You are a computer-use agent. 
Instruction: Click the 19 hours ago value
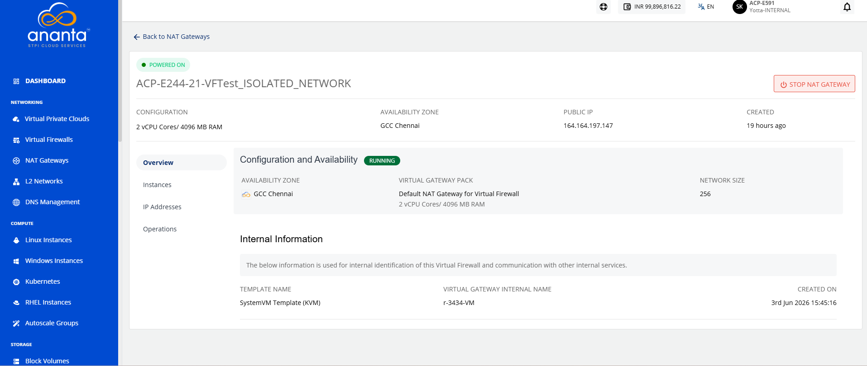[766, 126]
